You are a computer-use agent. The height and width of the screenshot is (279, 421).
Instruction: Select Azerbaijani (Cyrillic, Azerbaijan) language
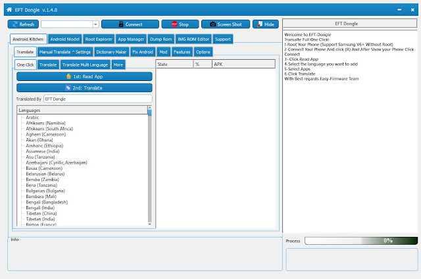coord(57,163)
